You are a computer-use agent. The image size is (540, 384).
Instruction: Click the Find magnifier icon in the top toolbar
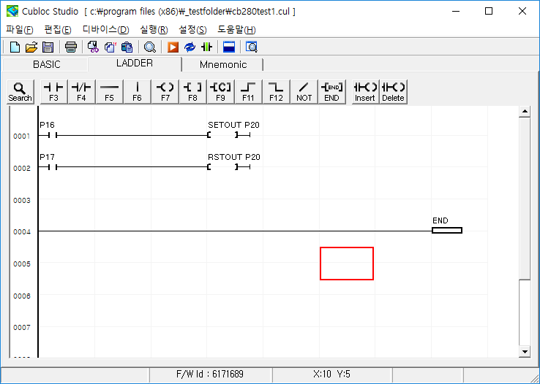tap(149, 47)
